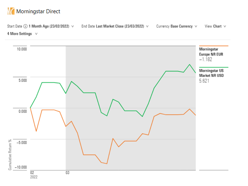Click the Start Date info icon
248x186 pixels.
[x=25, y=26]
